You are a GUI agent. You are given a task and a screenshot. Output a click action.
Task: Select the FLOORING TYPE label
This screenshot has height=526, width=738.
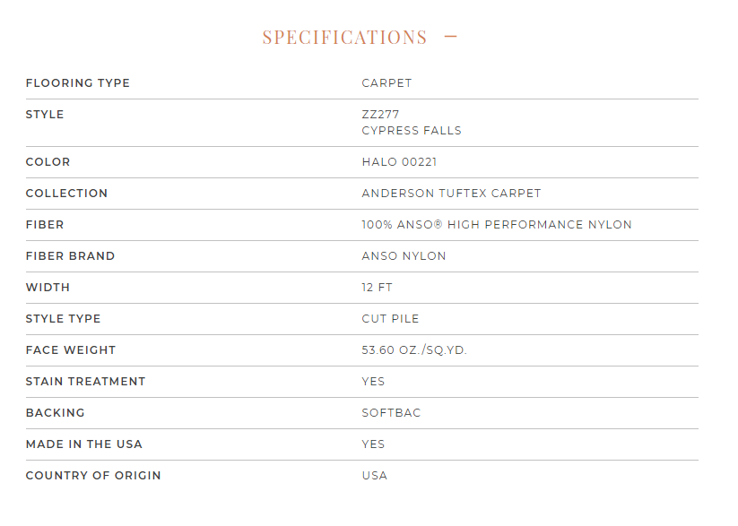coord(78,82)
